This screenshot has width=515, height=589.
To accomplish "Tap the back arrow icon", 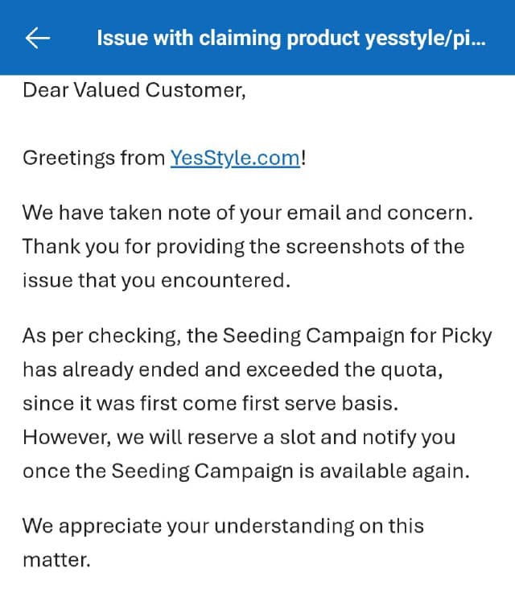I will [x=39, y=39].
